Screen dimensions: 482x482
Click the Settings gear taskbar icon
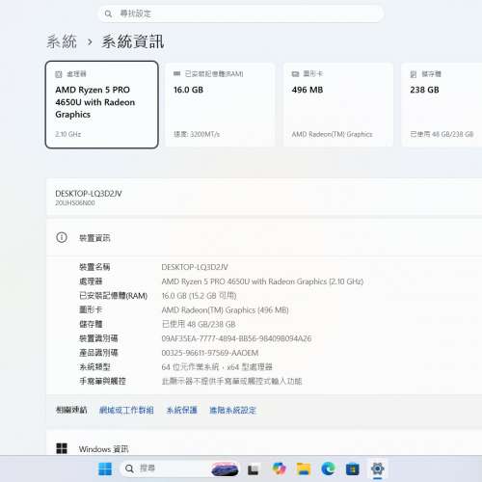[377, 469]
